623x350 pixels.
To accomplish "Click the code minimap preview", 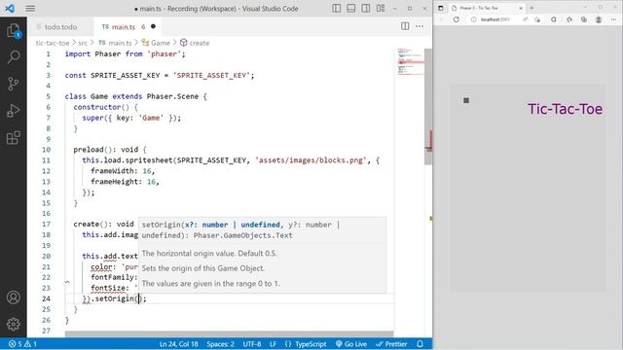I will [x=411, y=62].
